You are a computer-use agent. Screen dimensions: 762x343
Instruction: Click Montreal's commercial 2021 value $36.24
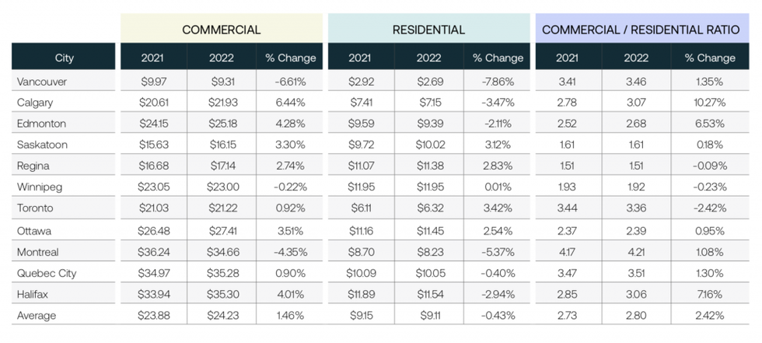[153, 252]
